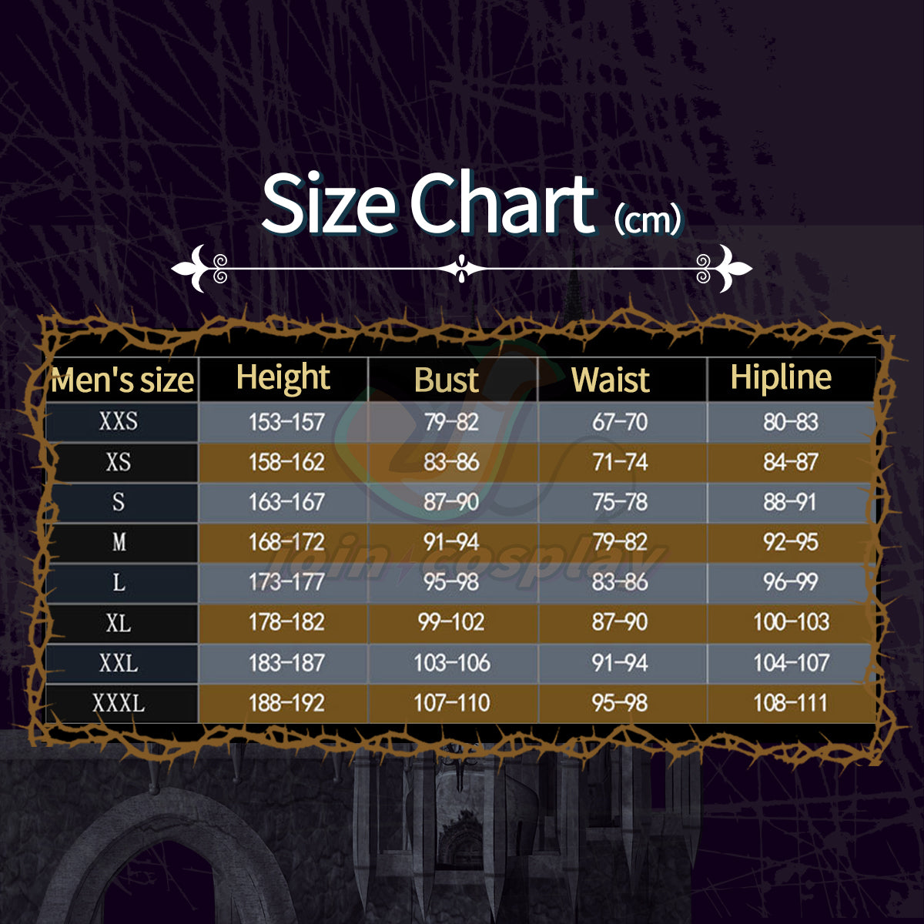924x924 pixels.
Task: Click height cell reading 173-177
Action: click(x=286, y=583)
